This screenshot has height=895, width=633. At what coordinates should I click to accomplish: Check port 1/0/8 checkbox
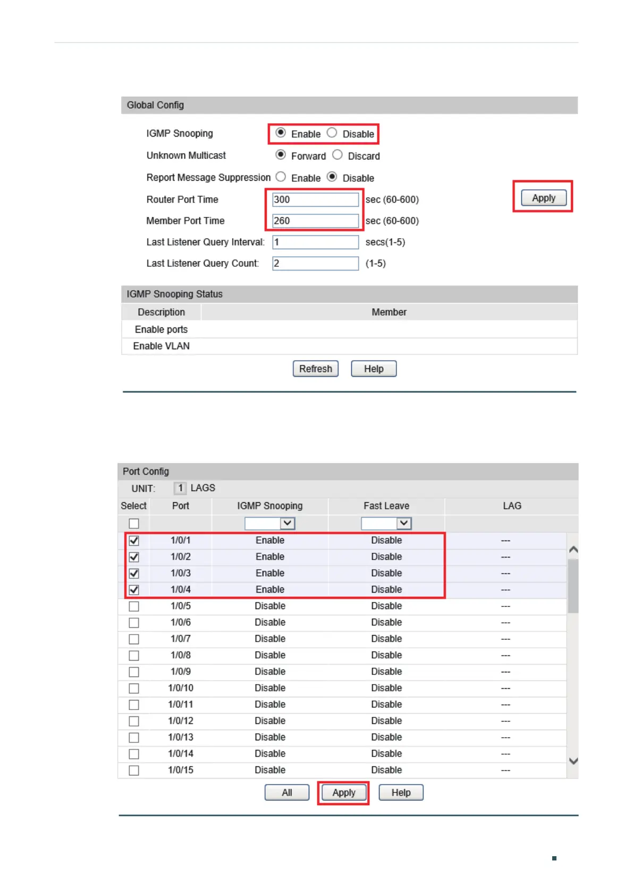[134, 655]
